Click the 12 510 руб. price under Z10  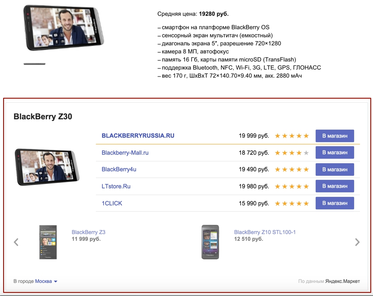(249, 239)
